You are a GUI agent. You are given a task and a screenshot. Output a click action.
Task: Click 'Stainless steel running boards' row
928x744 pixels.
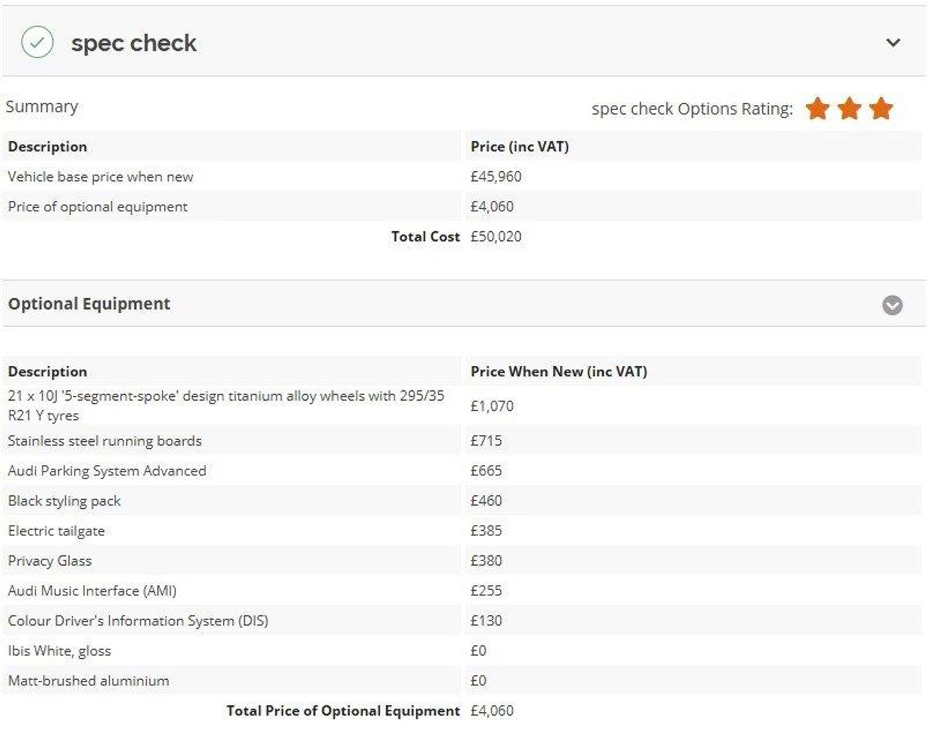pos(462,441)
